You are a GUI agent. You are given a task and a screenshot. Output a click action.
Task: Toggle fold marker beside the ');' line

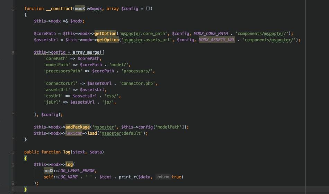tap(13, 183)
